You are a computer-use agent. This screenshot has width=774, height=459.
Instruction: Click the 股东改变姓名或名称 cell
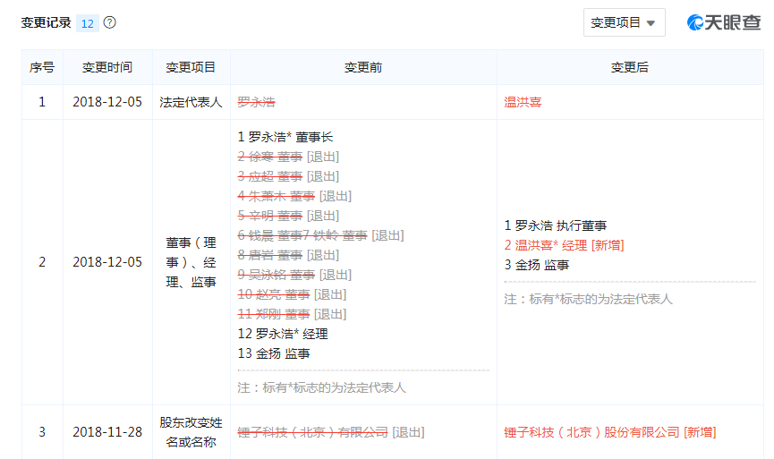191,432
